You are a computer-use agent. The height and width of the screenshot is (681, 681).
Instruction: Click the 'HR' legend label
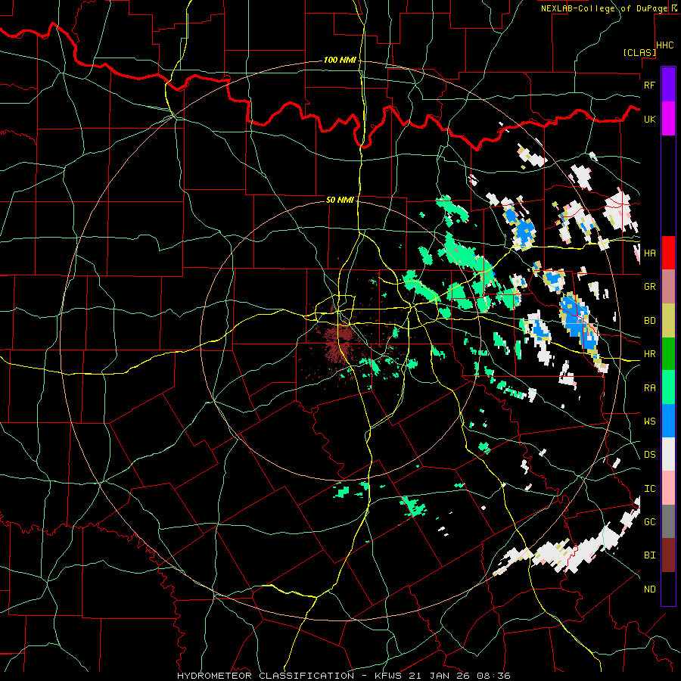tap(649, 354)
